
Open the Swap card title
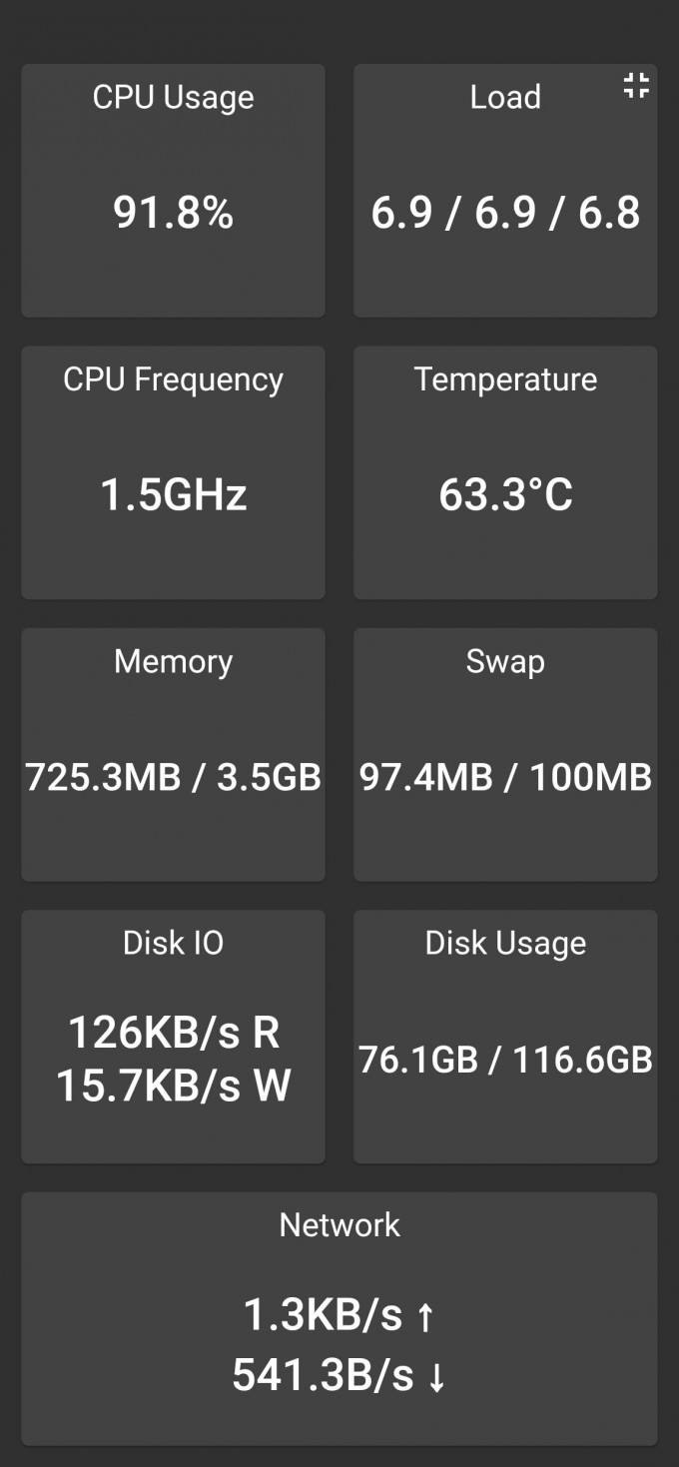coord(505,661)
